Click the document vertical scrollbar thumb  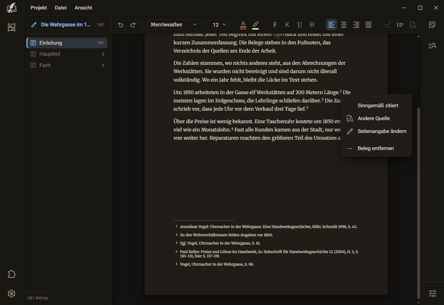(418, 203)
